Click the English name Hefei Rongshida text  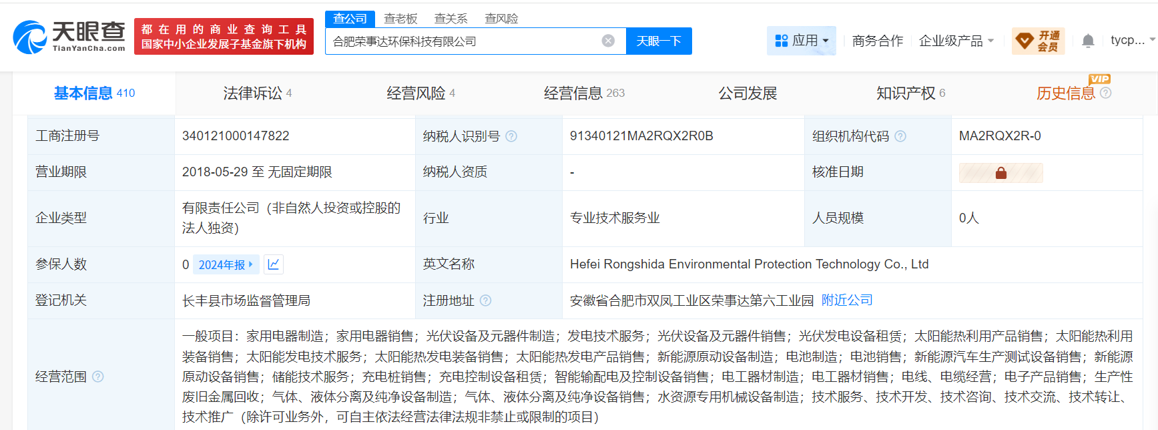pyautogui.click(x=750, y=264)
